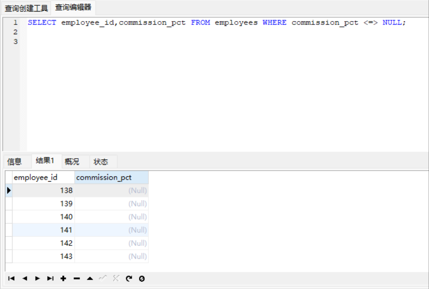Refresh the result grid
The height and width of the screenshot is (289, 429).
click(x=129, y=278)
